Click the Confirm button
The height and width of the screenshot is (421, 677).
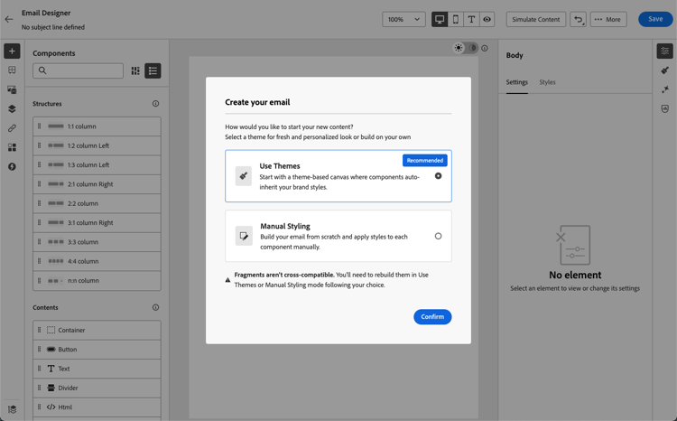pyautogui.click(x=432, y=317)
